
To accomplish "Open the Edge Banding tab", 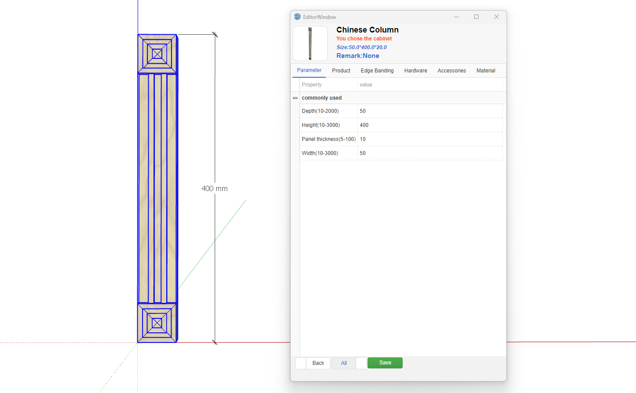I will click(377, 71).
